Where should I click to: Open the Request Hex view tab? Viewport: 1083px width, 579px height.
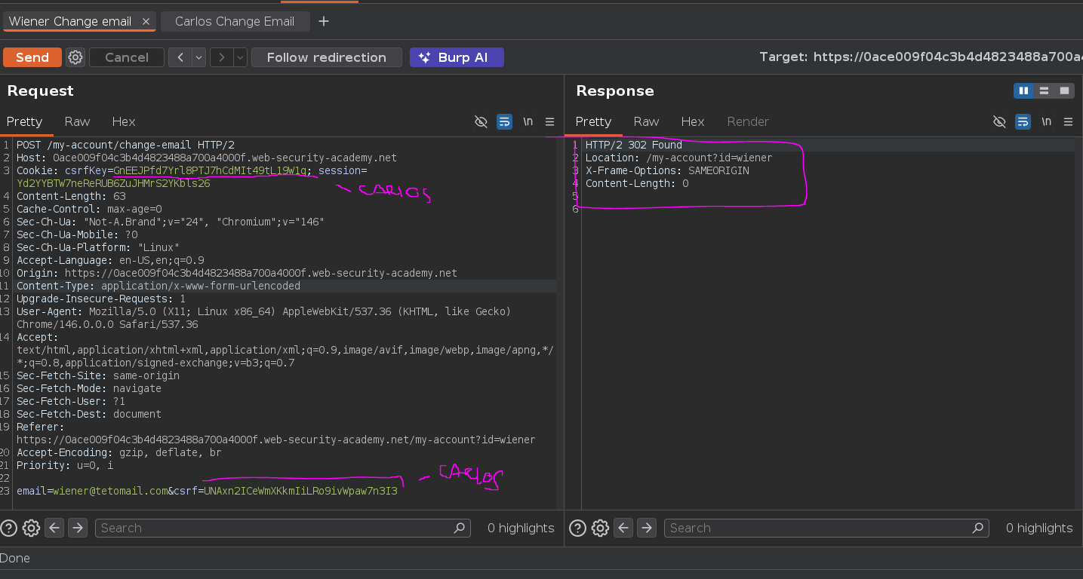(124, 121)
